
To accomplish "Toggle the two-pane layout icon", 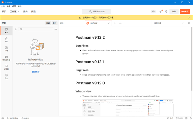I will [x=186, y=118].
